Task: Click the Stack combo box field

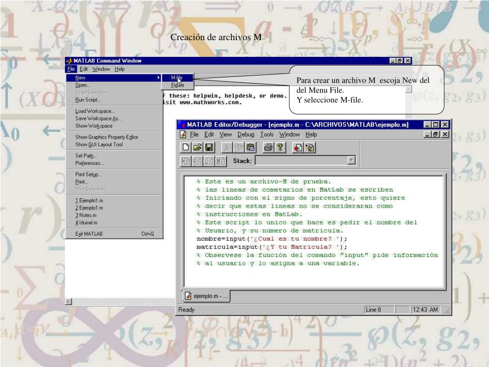Action: pos(305,161)
